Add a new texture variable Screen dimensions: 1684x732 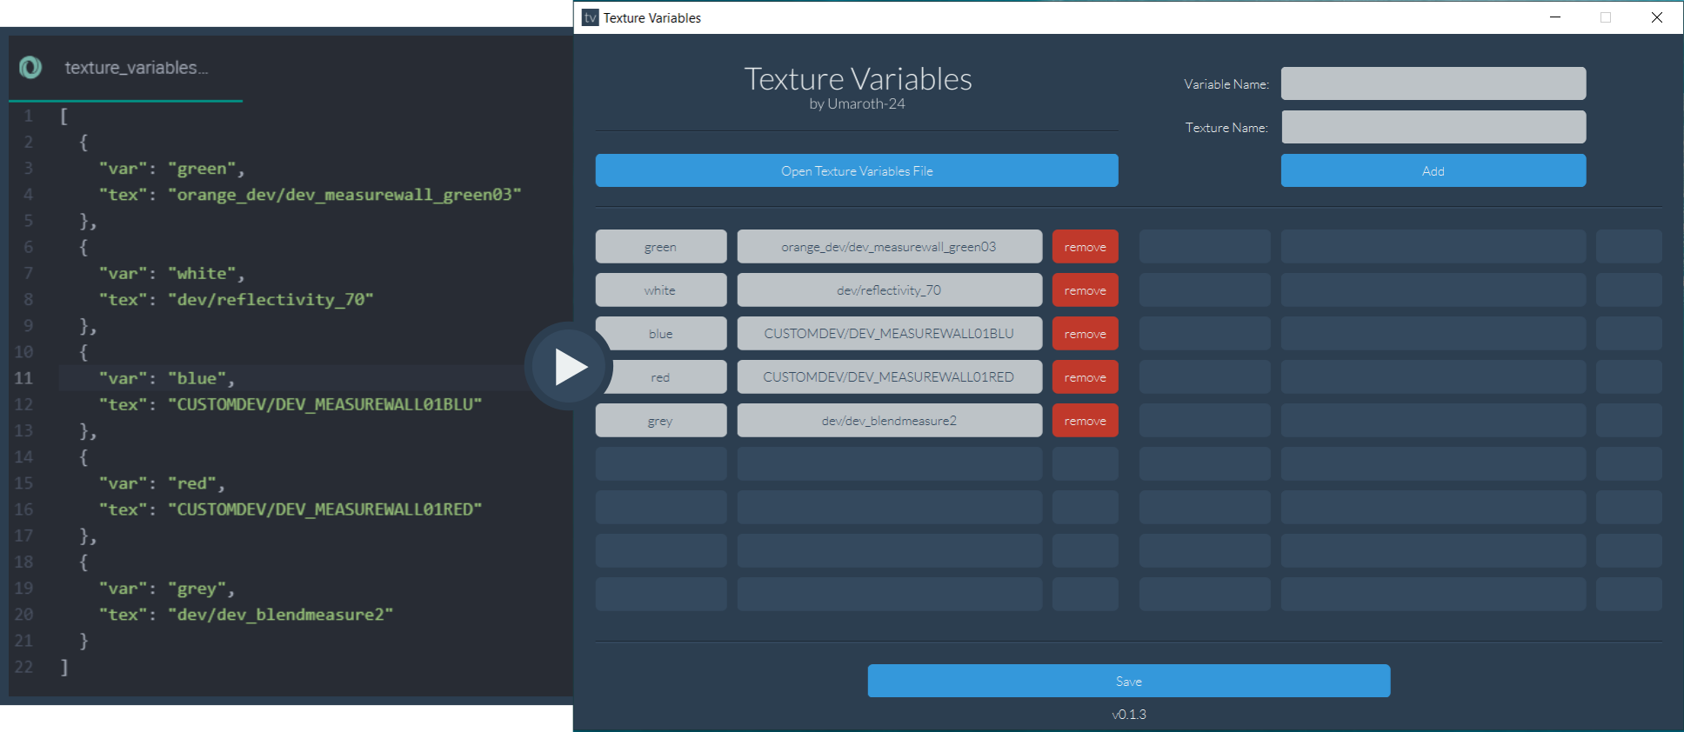(x=1433, y=170)
